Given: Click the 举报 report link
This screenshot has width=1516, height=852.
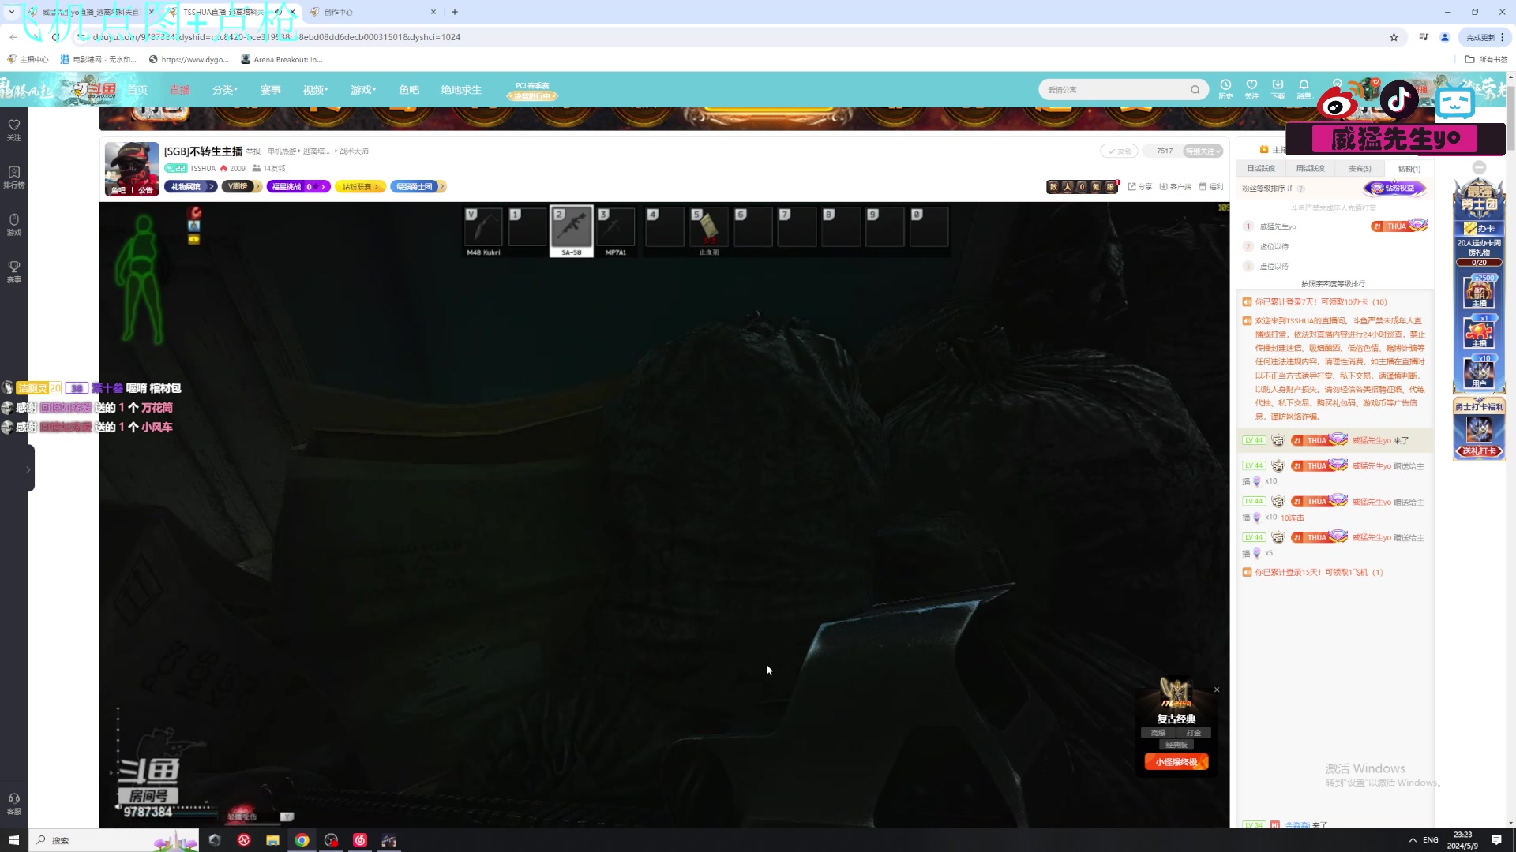Looking at the screenshot, I should tap(253, 151).
